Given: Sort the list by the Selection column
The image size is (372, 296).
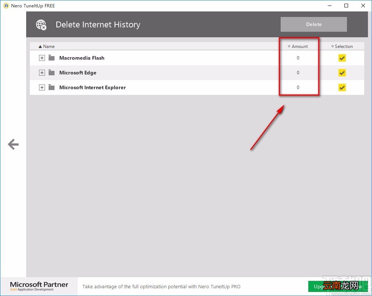Looking at the screenshot, I should tap(342, 47).
